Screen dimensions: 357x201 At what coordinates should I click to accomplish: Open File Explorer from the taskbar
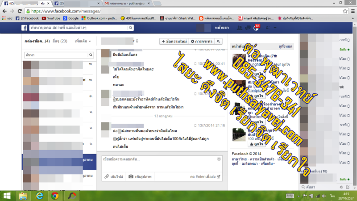pos(23,196)
